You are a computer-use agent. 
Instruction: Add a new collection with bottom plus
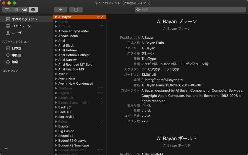pyautogui.click(x=6, y=149)
